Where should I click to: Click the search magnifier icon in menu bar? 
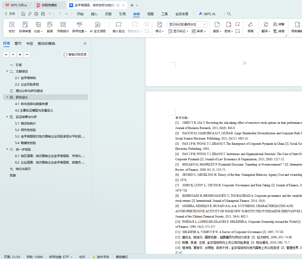pos(229,14)
